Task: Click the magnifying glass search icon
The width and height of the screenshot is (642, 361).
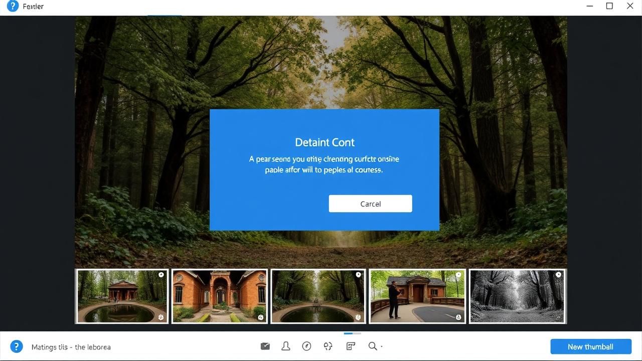Action: pos(372,346)
